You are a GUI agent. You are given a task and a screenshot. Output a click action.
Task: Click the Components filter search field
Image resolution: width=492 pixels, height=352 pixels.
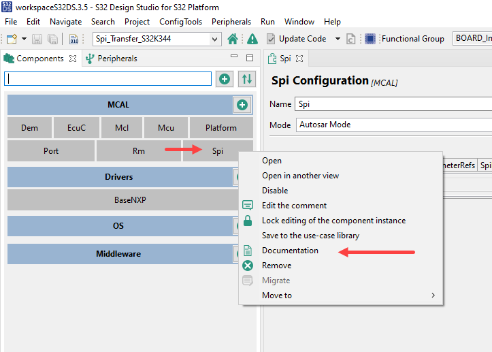[x=108, y=79]
